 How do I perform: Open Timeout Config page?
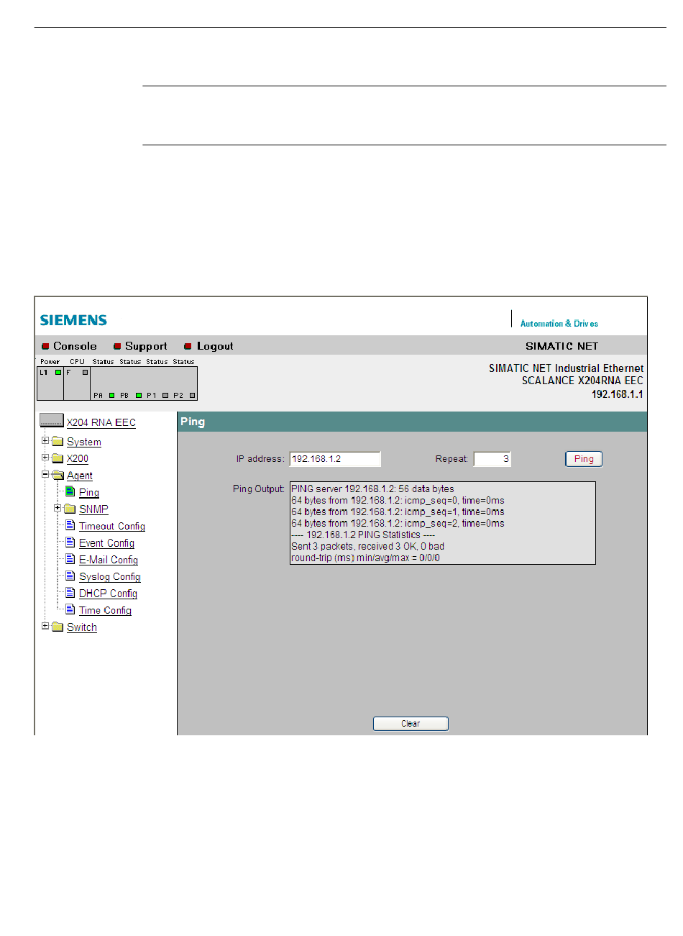click(112, 526)
